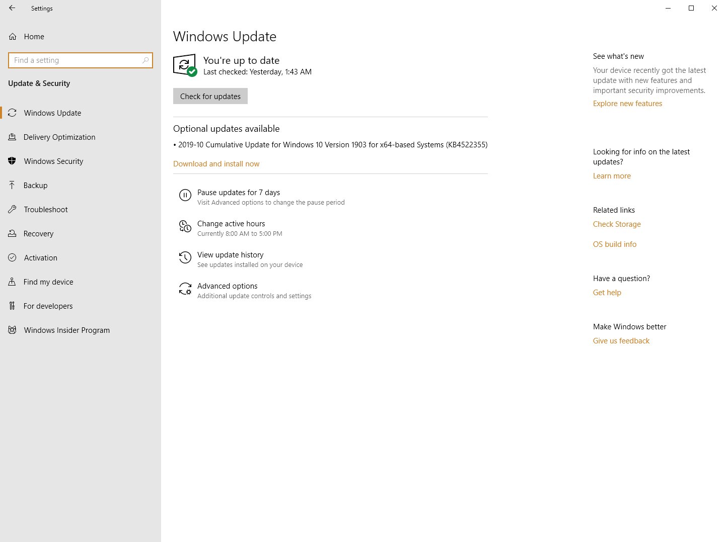Click Give us feedback link
This screenshot has width=726, height=542.
(621, 341)
